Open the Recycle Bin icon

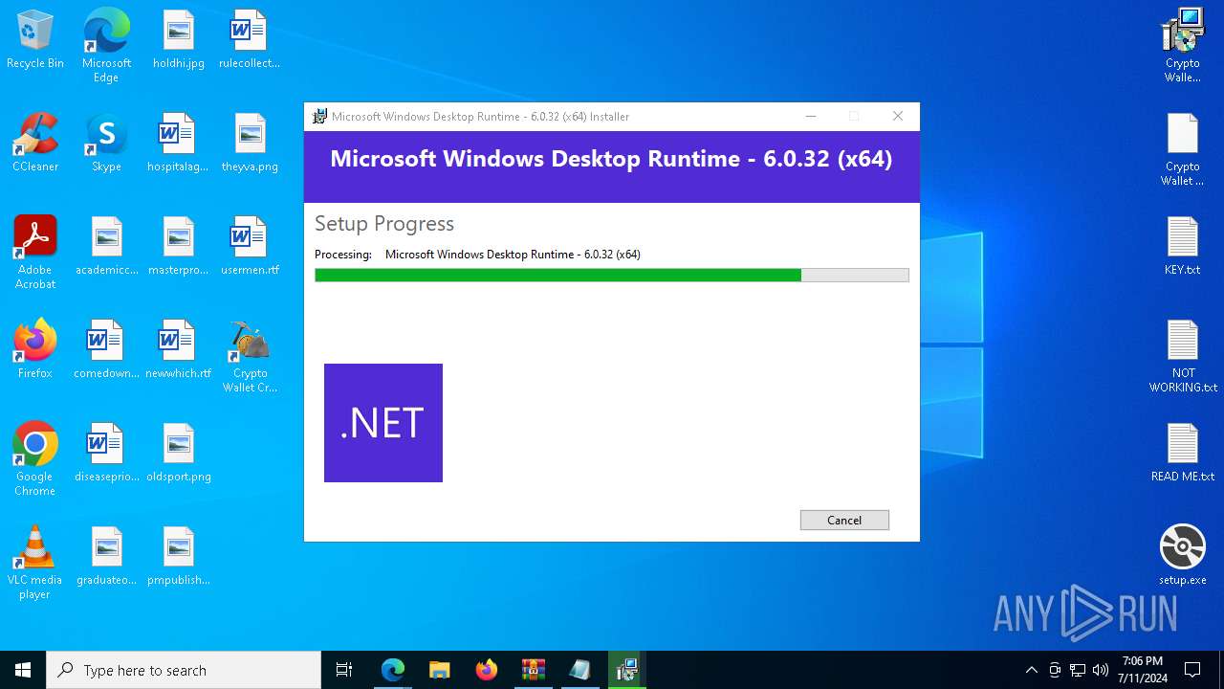[35, 40]
